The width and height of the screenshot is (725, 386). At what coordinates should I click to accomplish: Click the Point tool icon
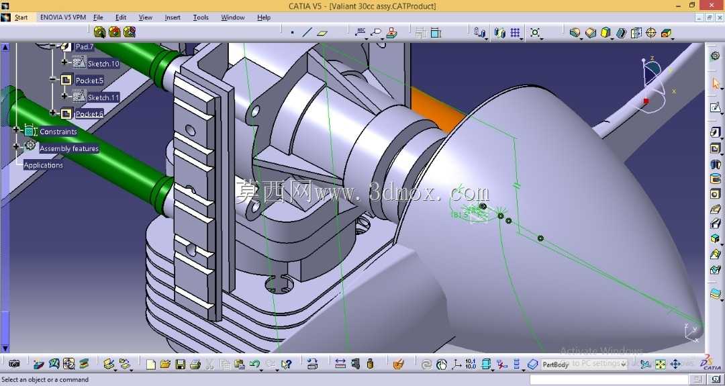click(x=292, y=32)
